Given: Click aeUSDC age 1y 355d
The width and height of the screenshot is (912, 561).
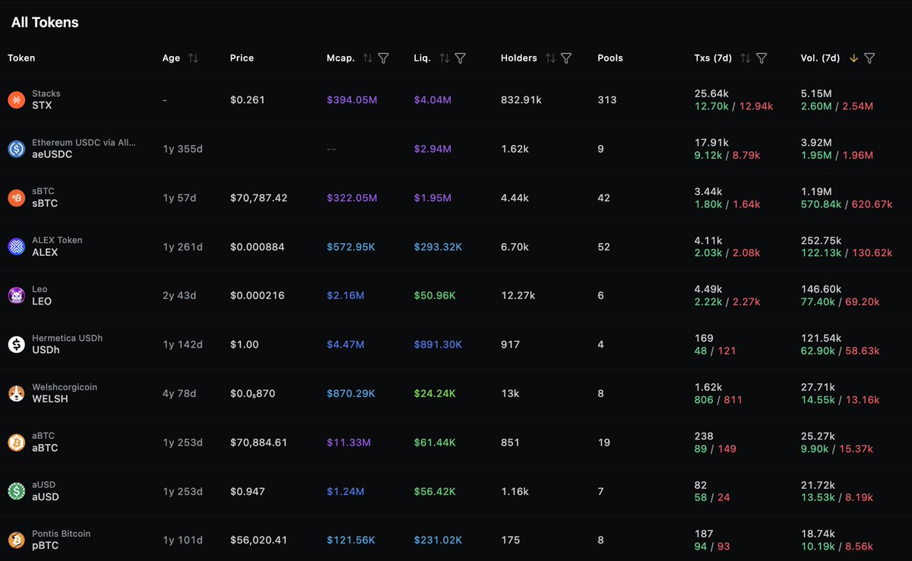Looking at the screenshot, I should click(182, 149).
